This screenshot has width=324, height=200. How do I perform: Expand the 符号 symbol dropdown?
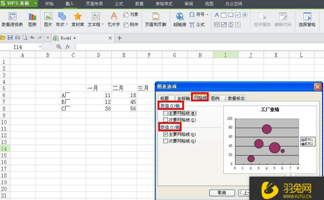click(207, 14)
